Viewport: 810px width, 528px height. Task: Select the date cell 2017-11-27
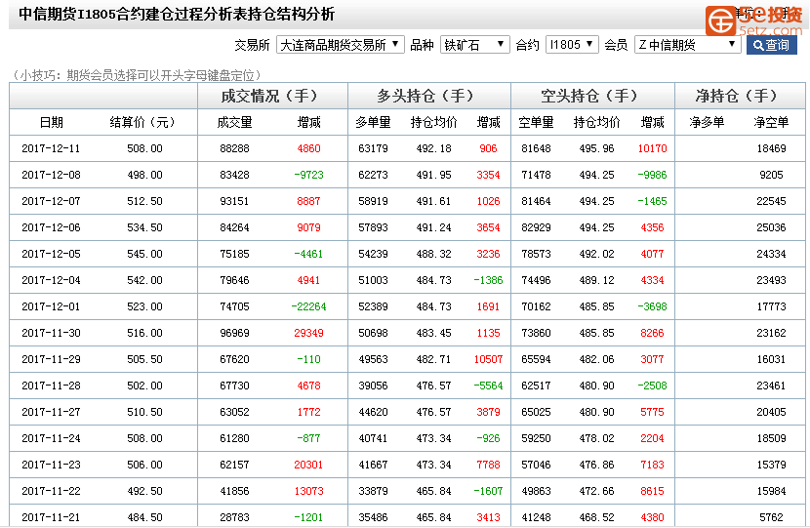pyautogui.click(x=51, y=412)
